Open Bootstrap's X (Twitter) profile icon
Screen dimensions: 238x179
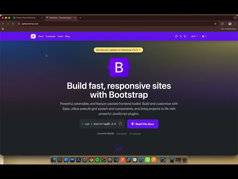click(x=181, y=36)
